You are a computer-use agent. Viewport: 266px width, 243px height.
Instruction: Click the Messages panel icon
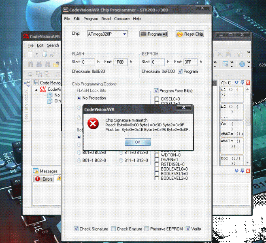(x=36, y=171)
